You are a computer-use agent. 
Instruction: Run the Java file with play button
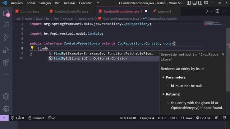(207, 11)
